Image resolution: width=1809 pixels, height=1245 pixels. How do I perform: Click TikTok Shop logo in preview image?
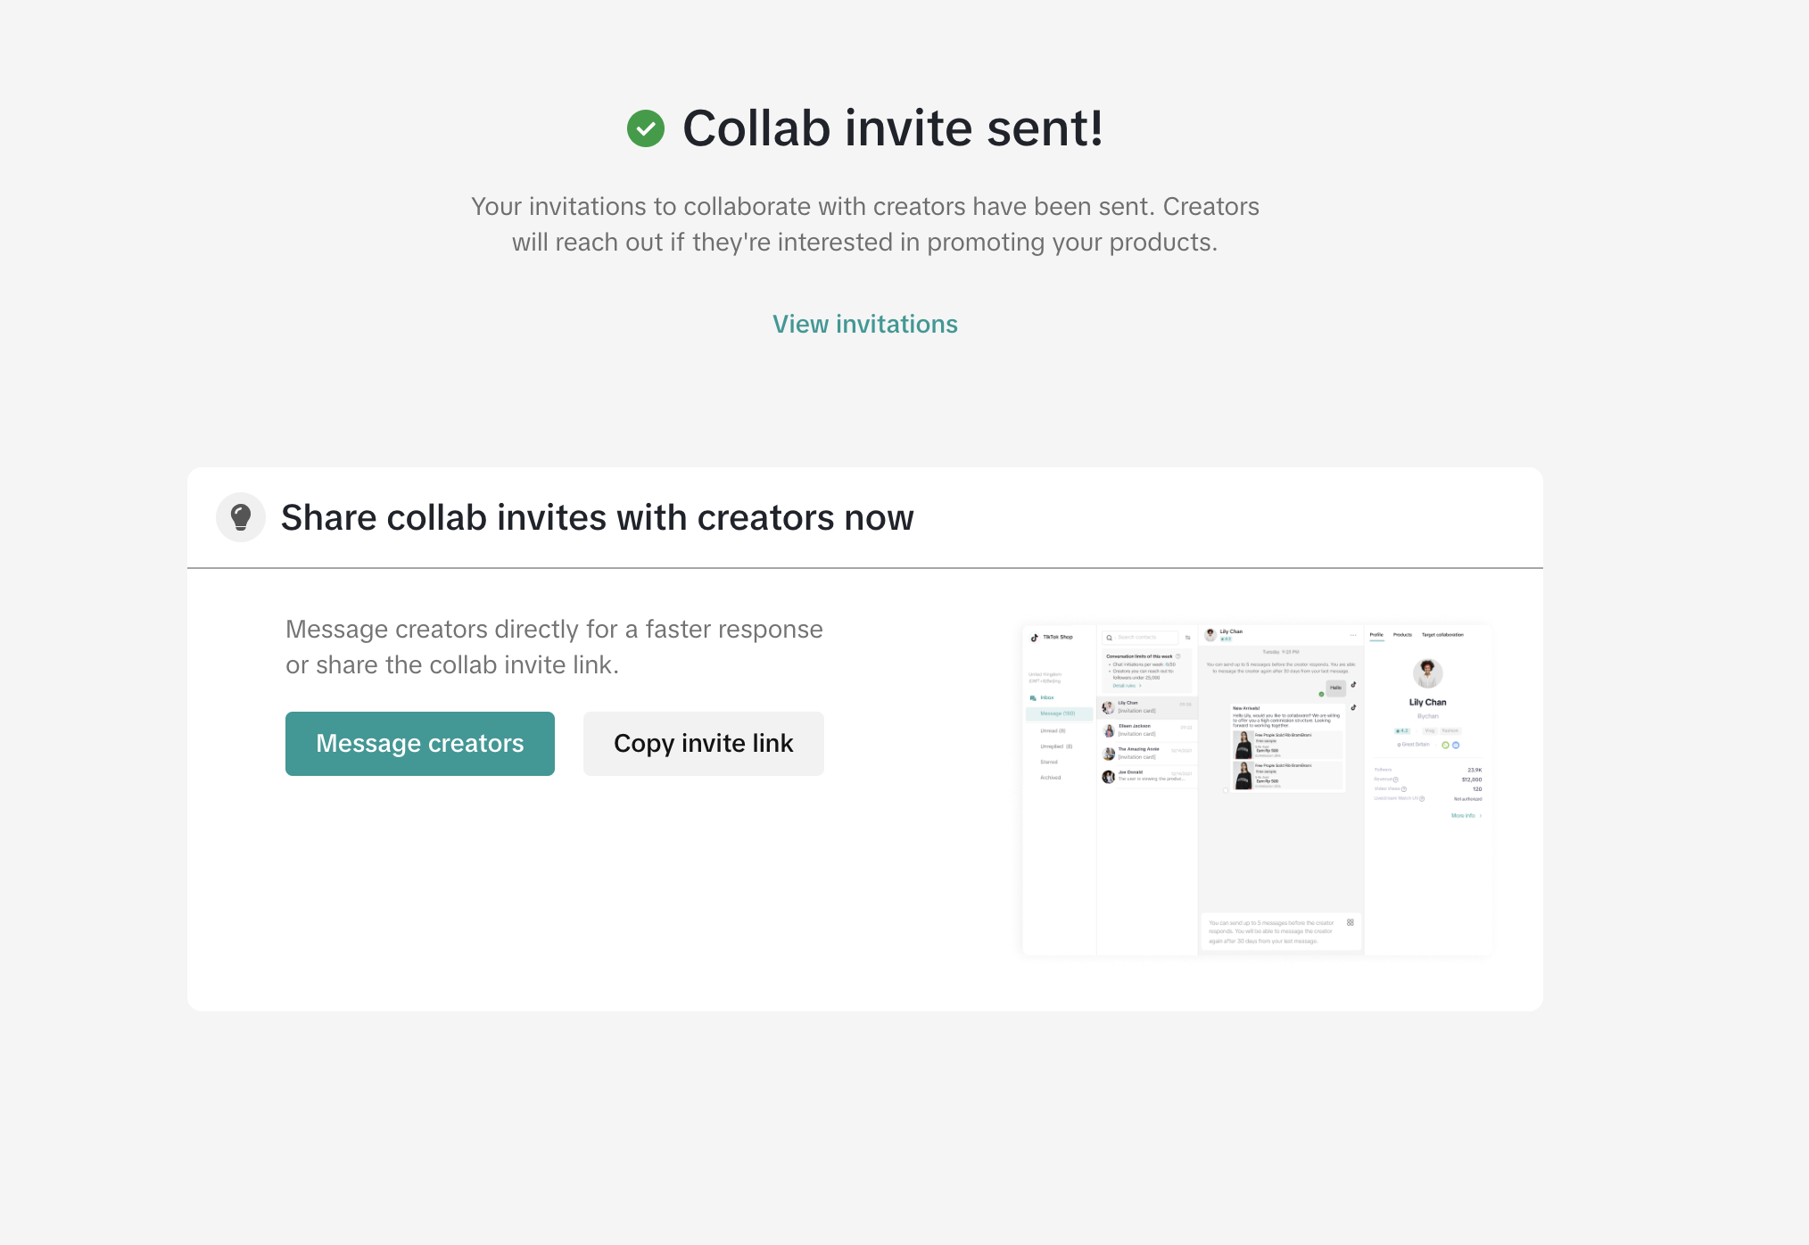tap(1035, 637)
